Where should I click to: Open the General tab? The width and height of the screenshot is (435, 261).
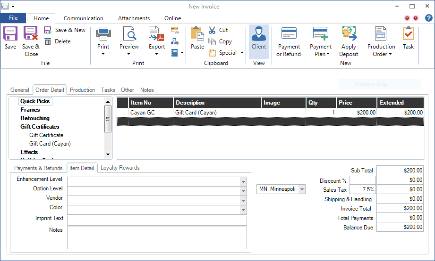20,90
